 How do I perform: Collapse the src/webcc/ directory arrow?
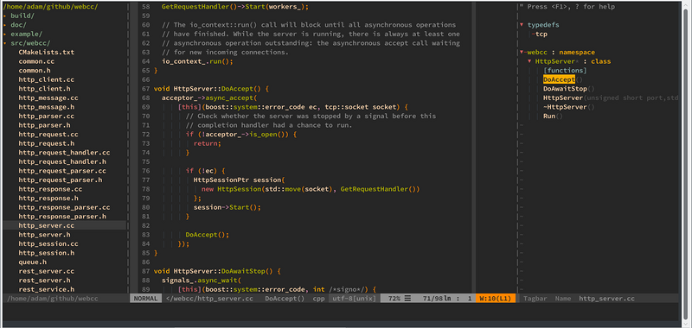click(x=5, y=43)
